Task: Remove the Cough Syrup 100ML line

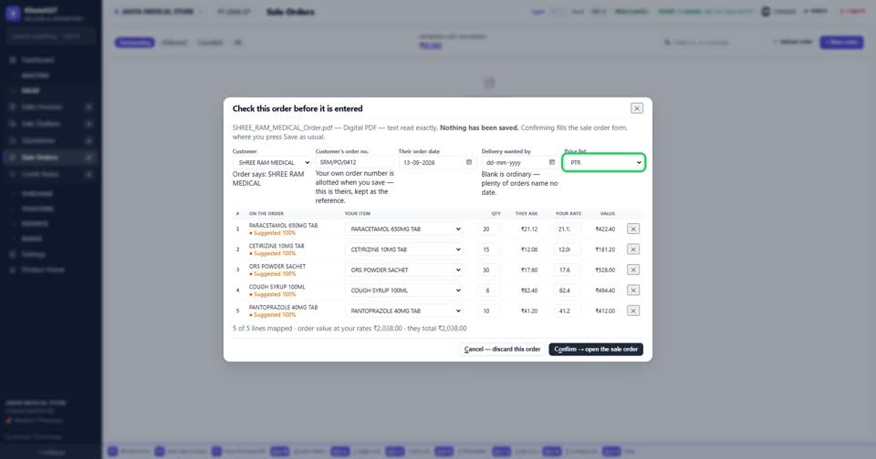Action: pos(633,291)
